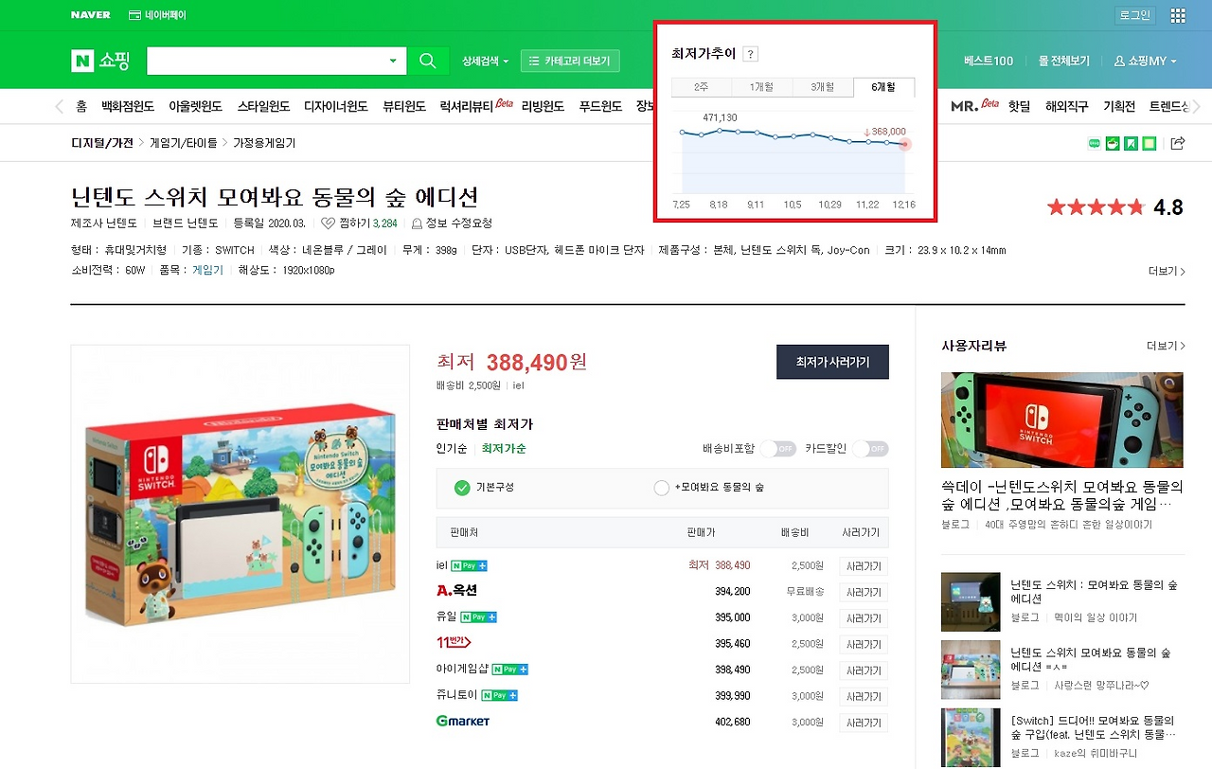Click 로그인 button
The height and width of the screenshot is (769, 1212).
pyautogui.click(x=1134, y=15)
